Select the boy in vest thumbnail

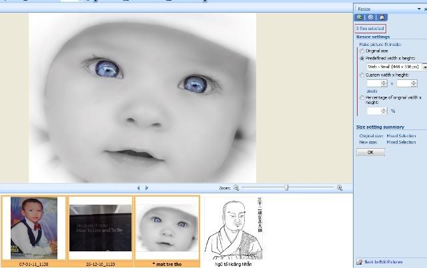tap(34, 228)
